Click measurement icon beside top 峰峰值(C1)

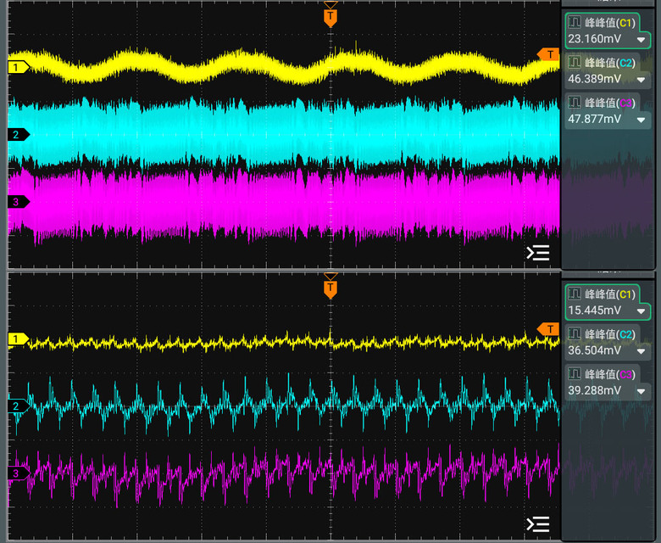(x=575, y=22)
